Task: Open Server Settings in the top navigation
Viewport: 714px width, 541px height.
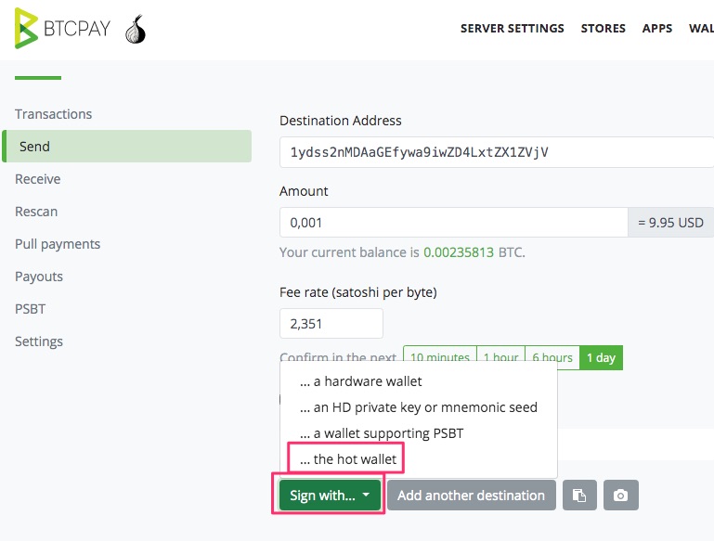Action: pyautogui.click(x=513, y=28)
